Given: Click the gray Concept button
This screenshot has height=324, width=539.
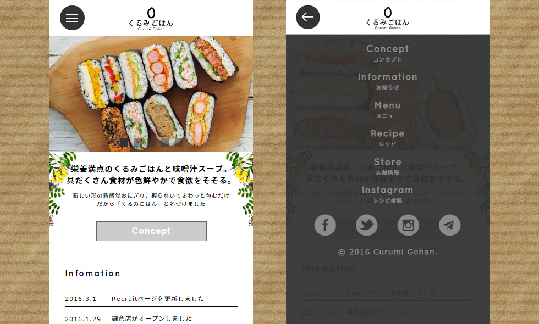Looking at the screenshot, I should [x=151, y=231].
